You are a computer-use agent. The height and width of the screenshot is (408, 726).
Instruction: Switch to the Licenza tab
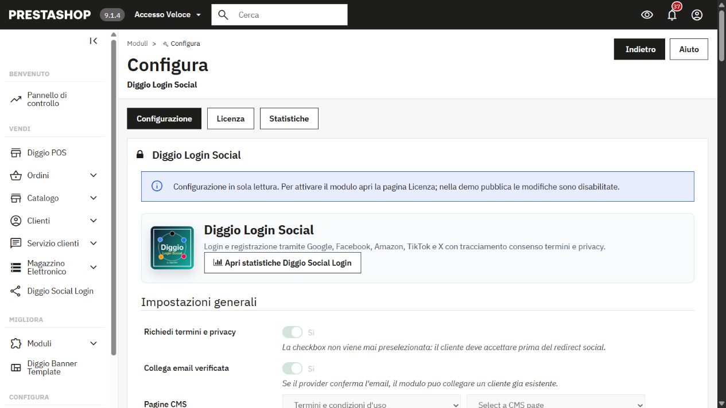(231, 119)
